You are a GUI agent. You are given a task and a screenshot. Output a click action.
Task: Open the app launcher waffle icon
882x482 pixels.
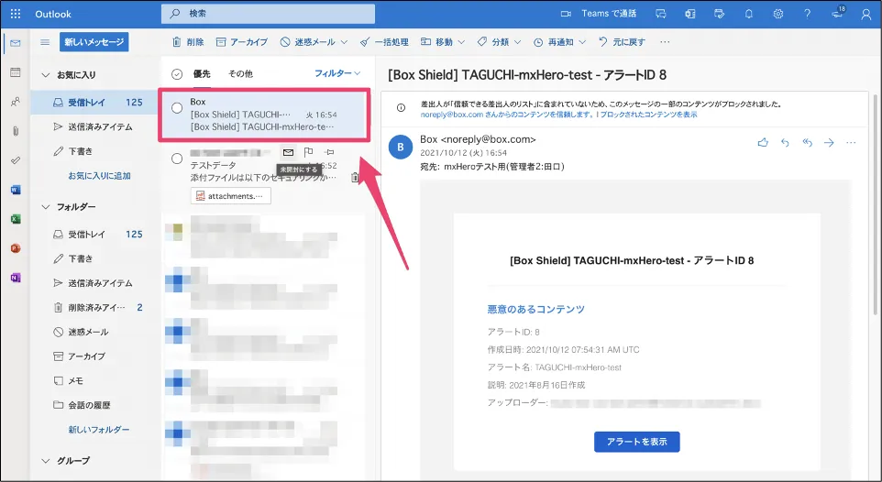tap(15, 15)
